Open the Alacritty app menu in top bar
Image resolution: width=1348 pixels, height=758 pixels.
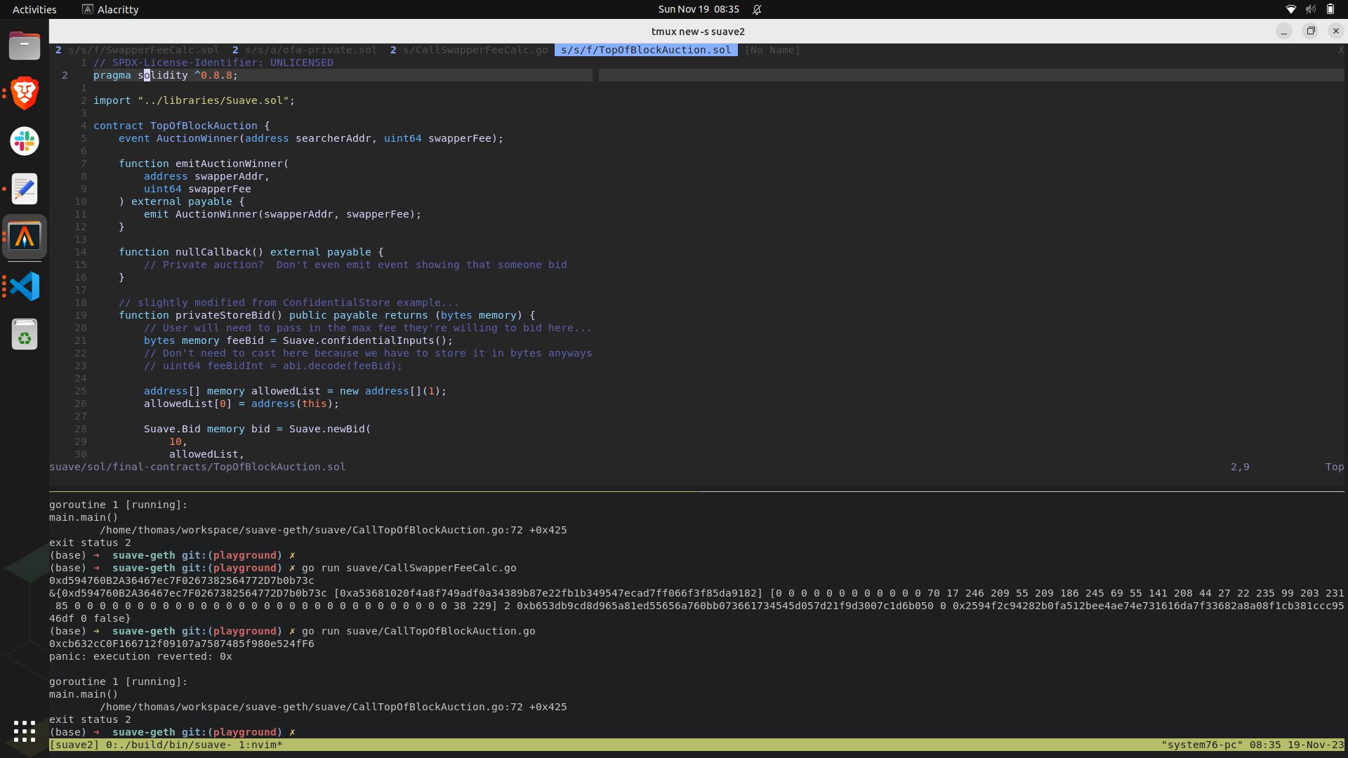[x=110, y=9]
